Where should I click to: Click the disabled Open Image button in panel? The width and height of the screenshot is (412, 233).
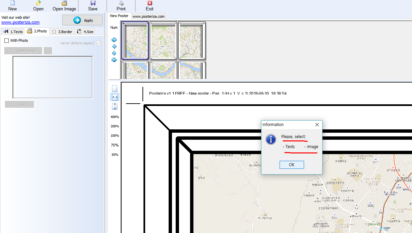coord(23,51)
